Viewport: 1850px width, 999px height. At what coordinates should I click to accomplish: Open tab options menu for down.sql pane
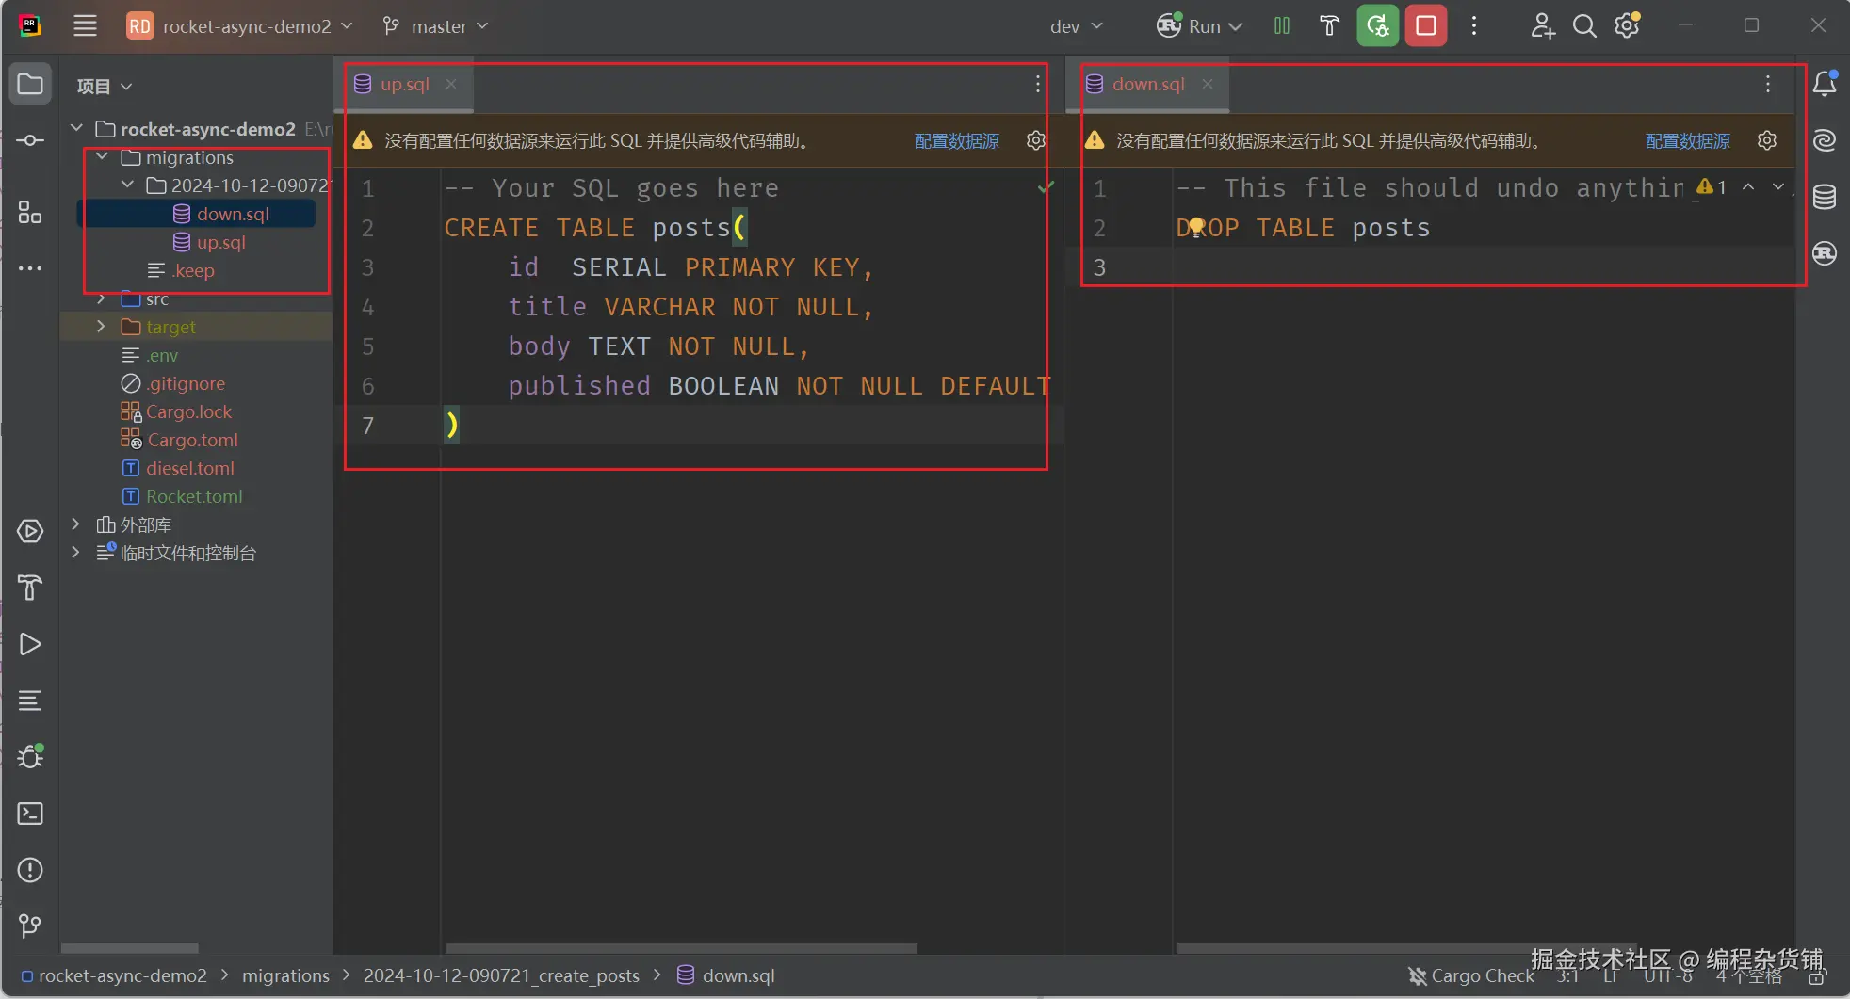(1768, 84)
